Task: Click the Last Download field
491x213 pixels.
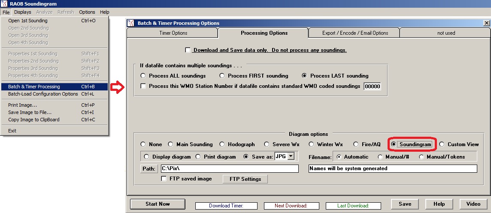Action: (353, 206)
